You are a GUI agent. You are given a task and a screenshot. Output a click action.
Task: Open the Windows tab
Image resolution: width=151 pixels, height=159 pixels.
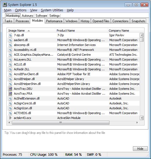71,21
